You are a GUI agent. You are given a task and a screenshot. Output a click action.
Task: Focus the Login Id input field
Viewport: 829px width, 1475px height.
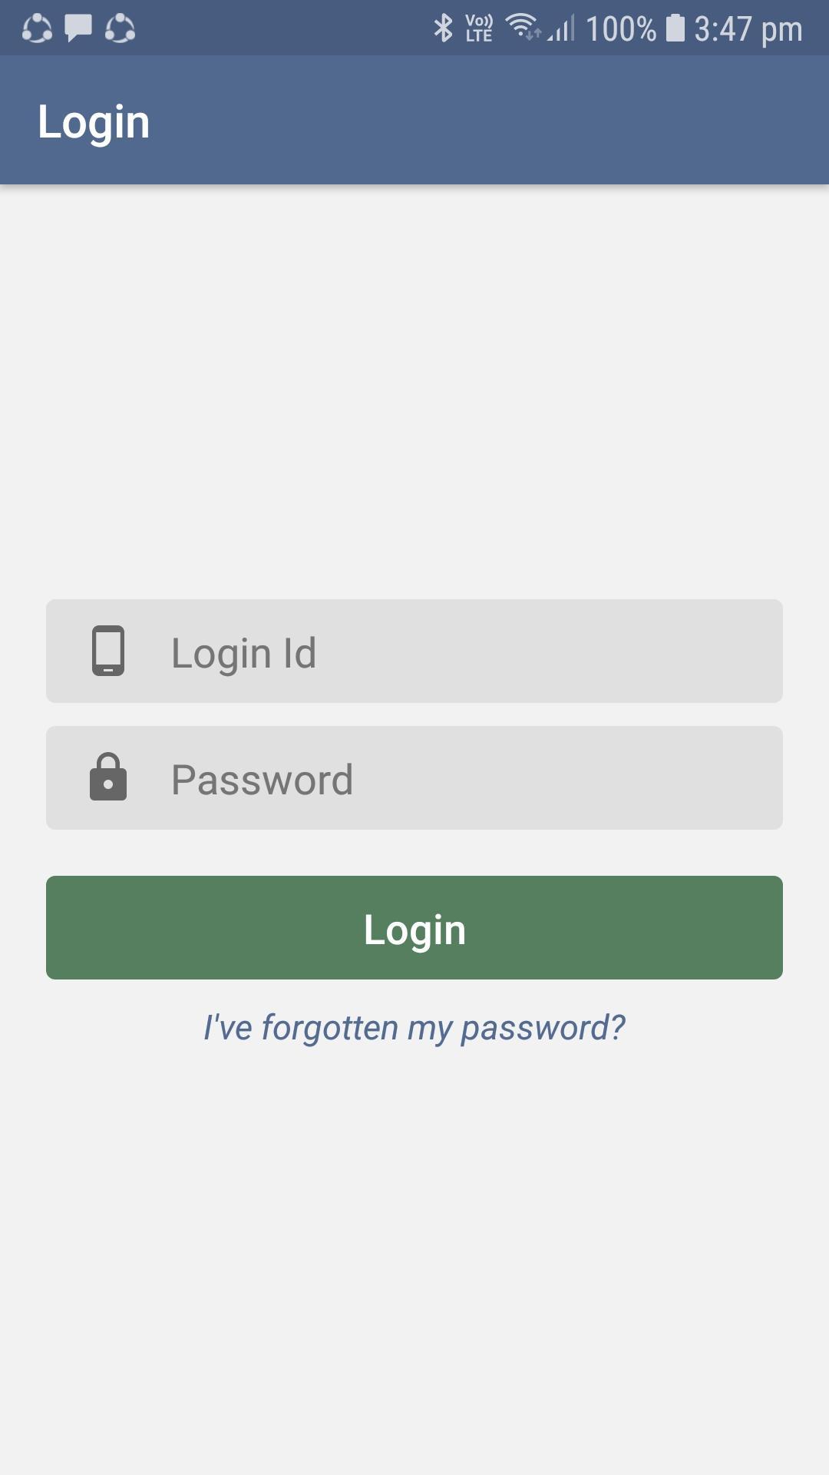[461, 651]
